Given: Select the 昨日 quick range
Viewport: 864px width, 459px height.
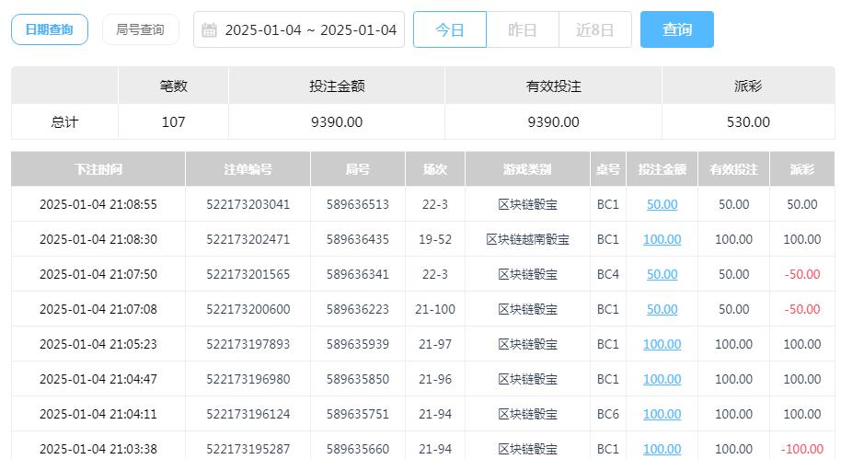Looking at the screenshot, I should [523, 29].
